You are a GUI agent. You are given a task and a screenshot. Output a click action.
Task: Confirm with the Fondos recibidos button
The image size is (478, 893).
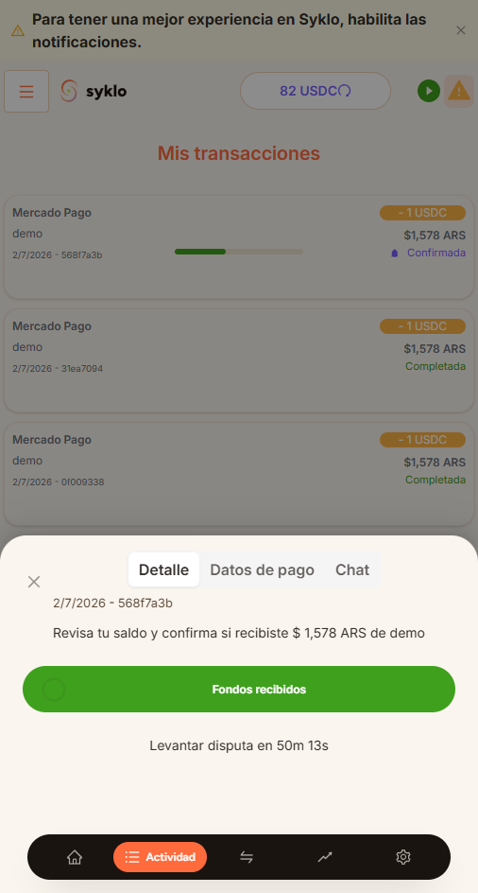239,689
